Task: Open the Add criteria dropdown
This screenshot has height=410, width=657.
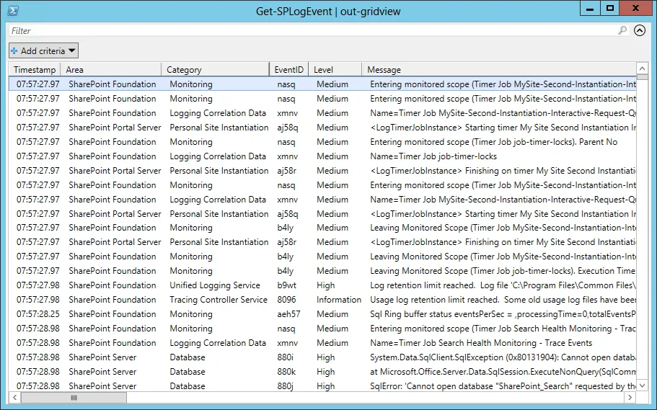Action: pyautogui.click(x=43, y=50)
